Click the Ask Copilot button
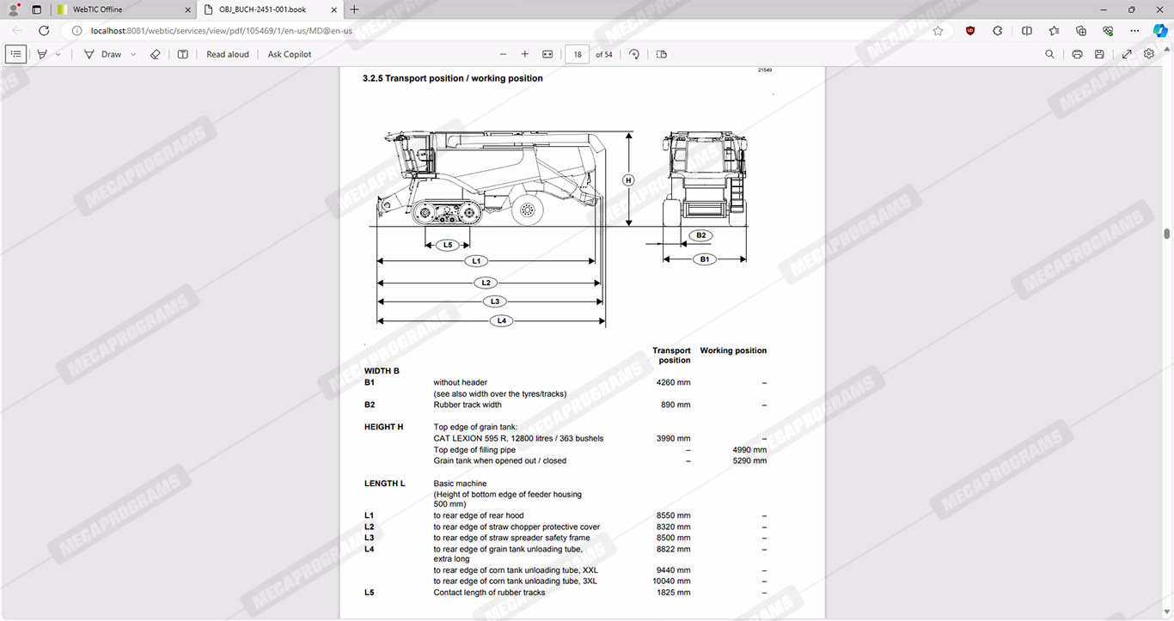 (x=290, y=54)
